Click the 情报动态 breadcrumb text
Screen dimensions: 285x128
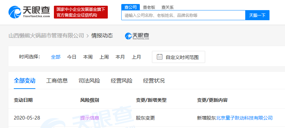point(102,36)
